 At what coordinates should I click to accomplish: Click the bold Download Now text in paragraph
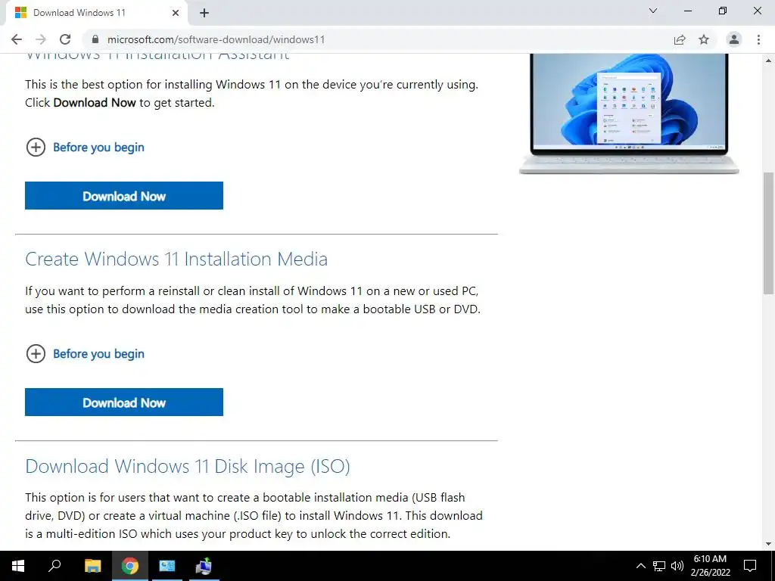[95, 103]
